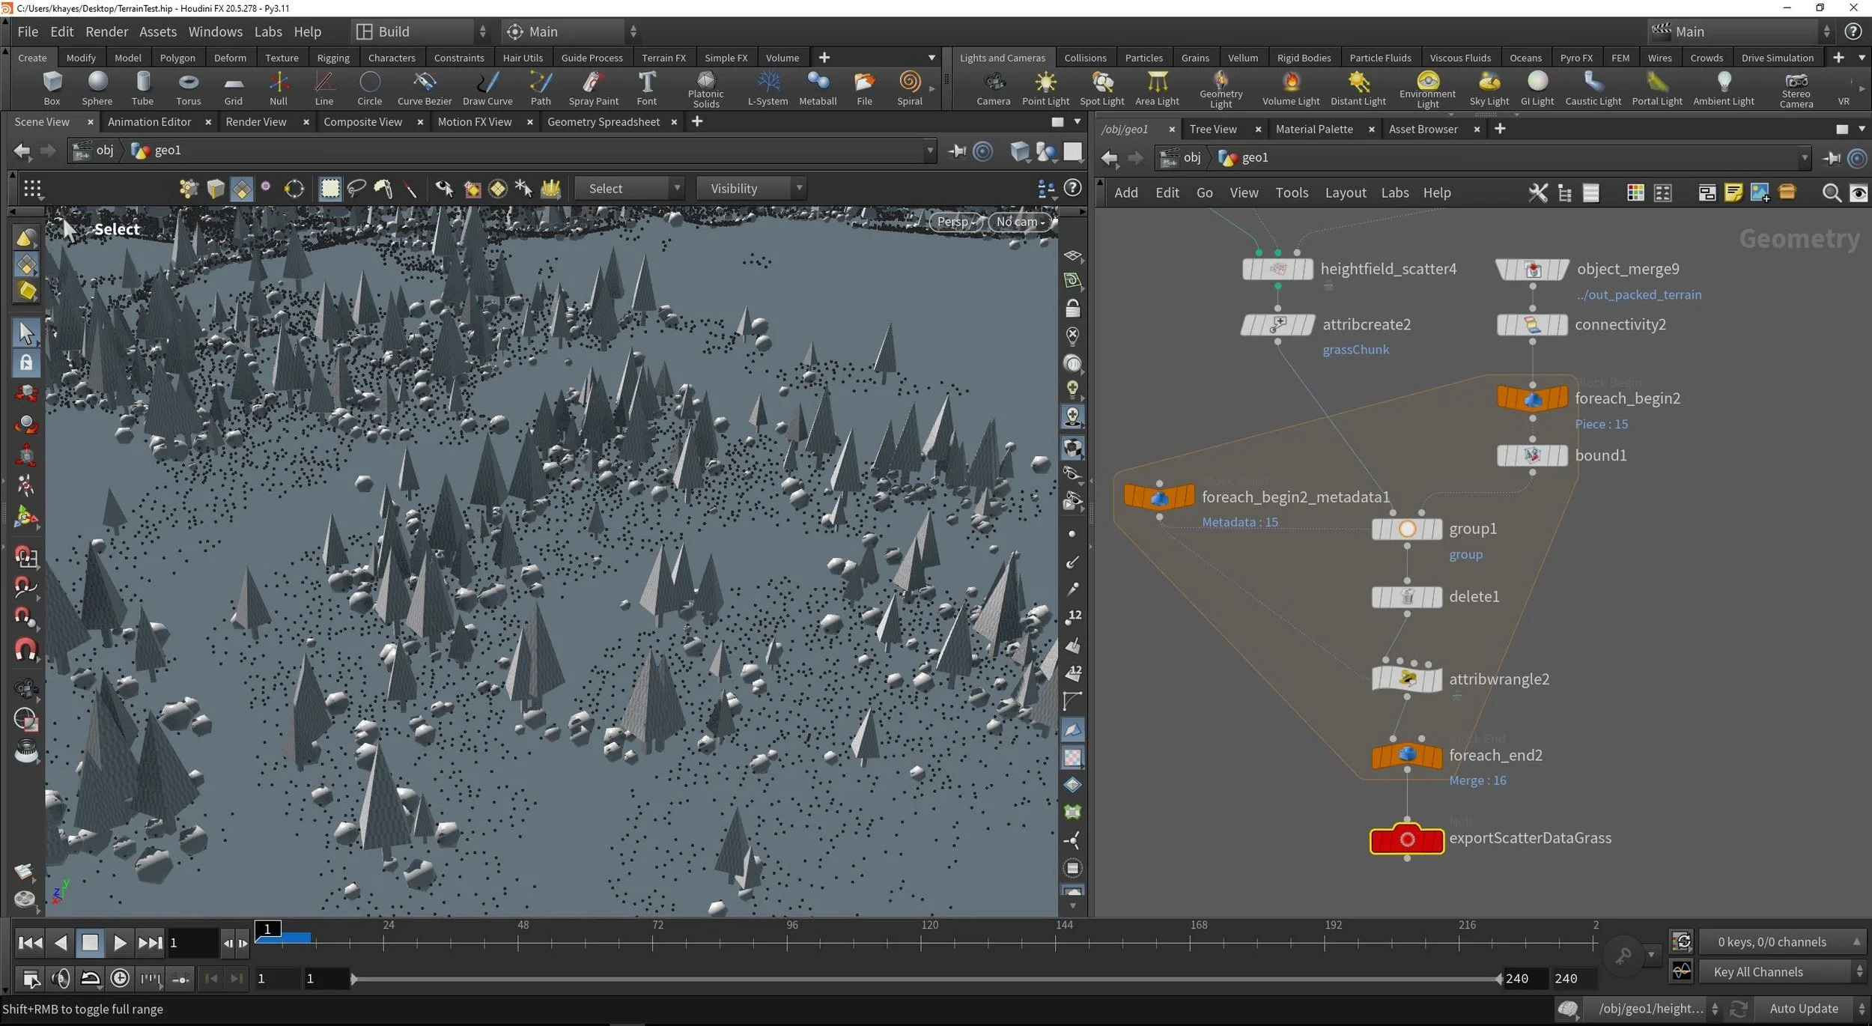
Task: Toggle the Auto Update cook mode
Action: 1803,1009
